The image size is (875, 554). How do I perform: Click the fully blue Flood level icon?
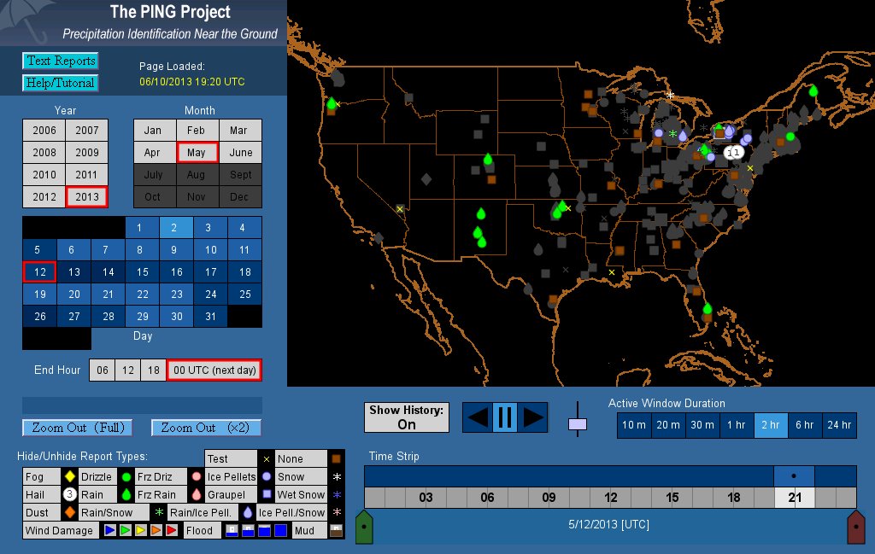point(281,530)
